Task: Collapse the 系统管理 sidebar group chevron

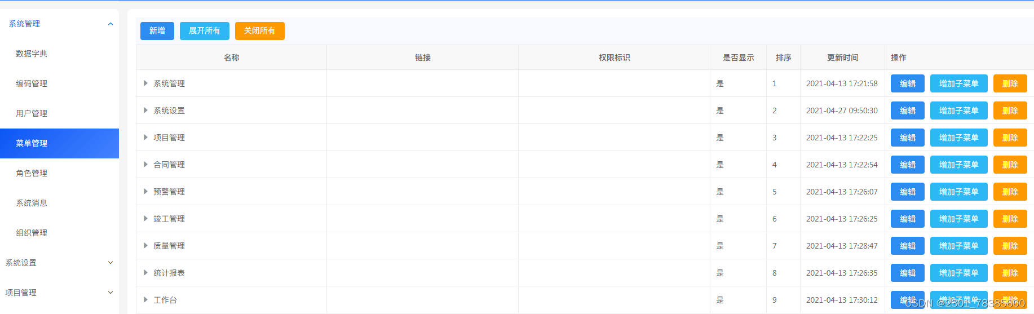Action: click(111, 24)
